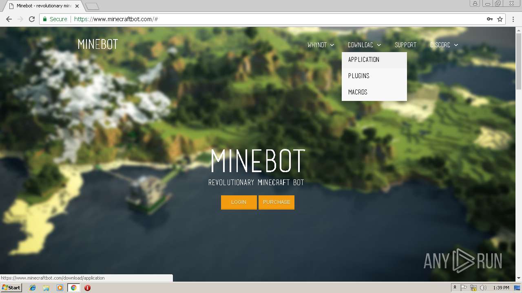Open the Chrome three-dot menu

[513, 19]
